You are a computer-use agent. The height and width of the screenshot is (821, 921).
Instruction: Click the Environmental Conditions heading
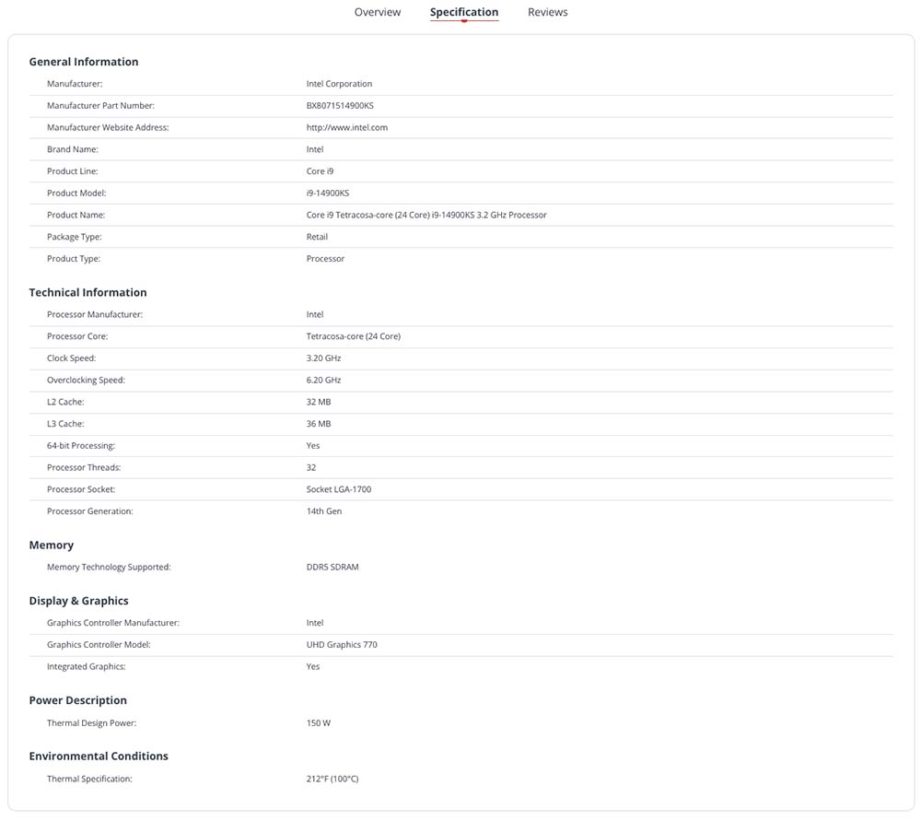tap(99, 756)
